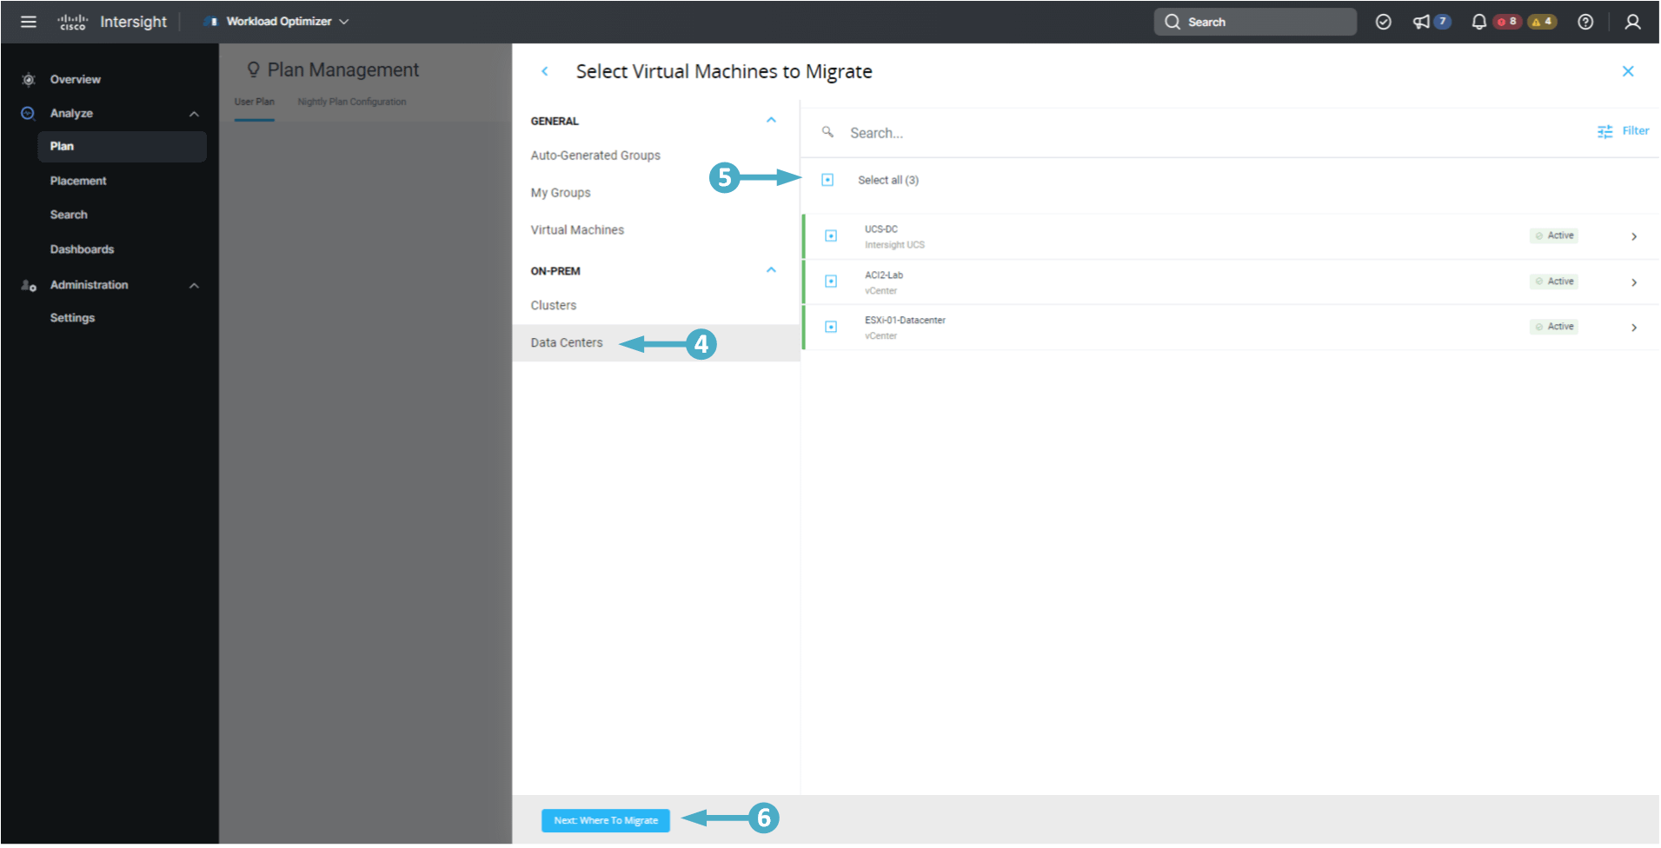
Task: Click the back arrow beside the title
Action: pyautogui.click(x=545, y=71)
